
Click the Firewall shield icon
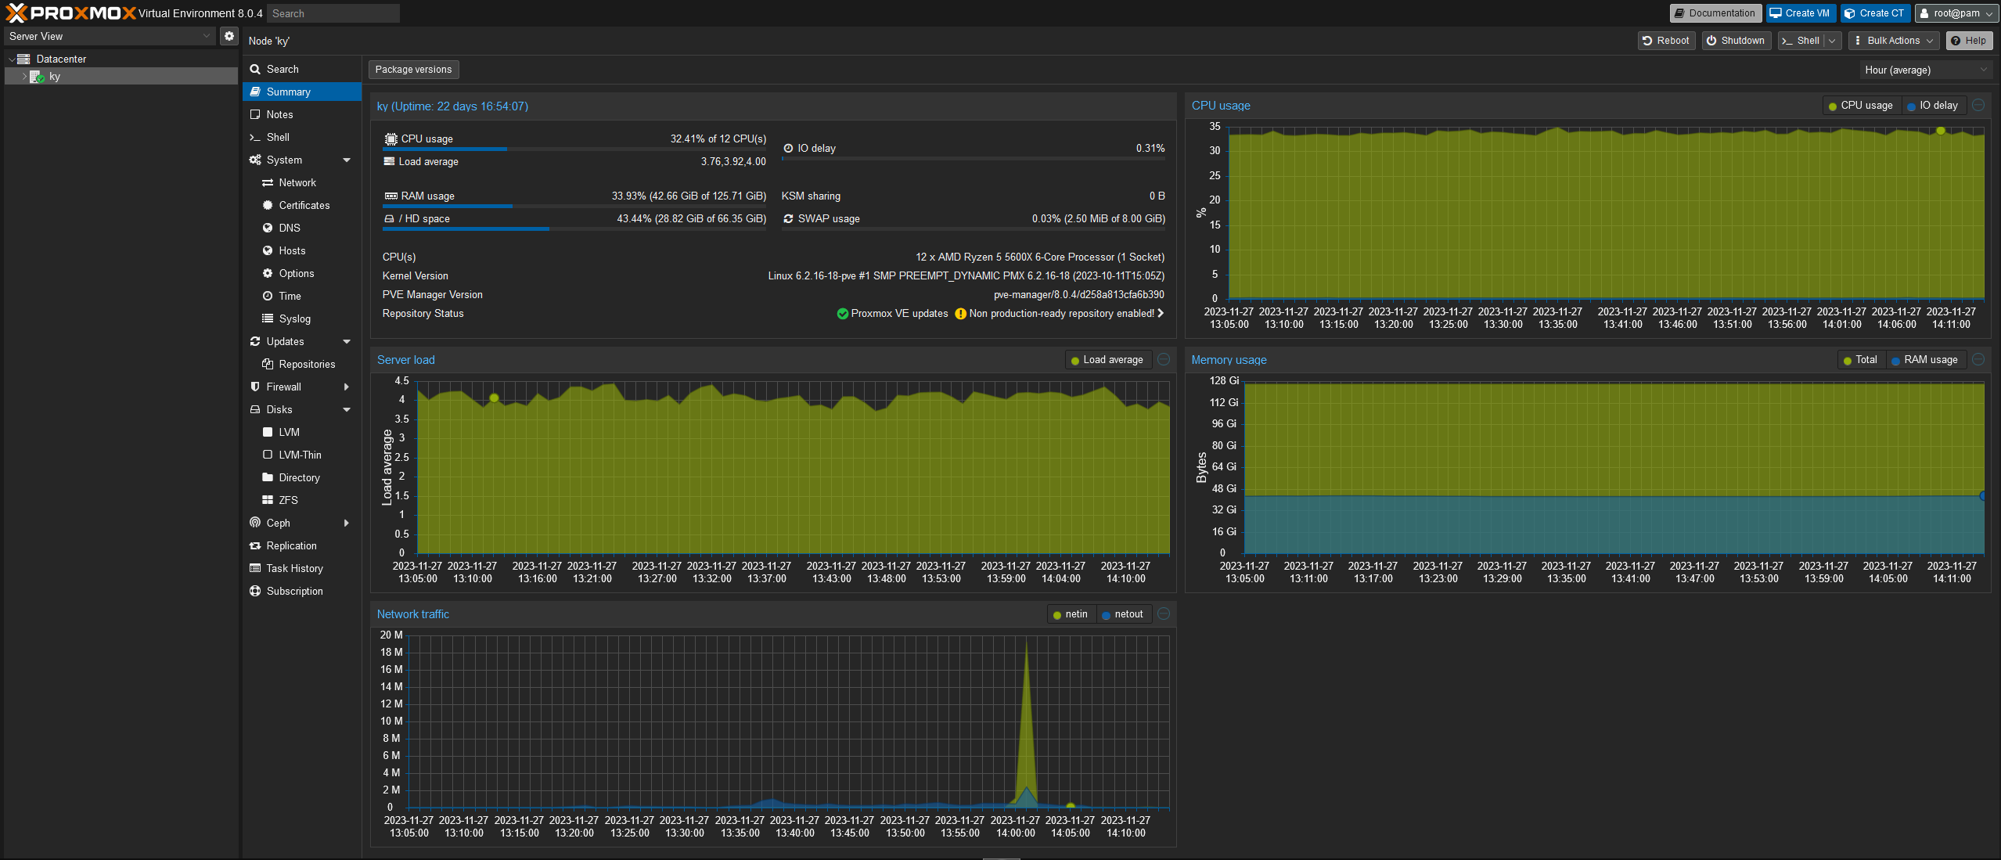pos(255,387)
